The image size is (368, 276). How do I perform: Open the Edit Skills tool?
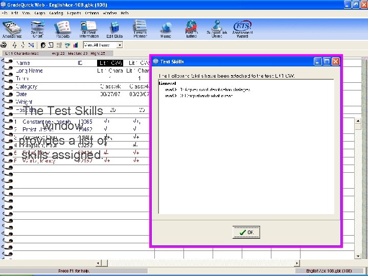pyautogui.click(x=114, y=30)
